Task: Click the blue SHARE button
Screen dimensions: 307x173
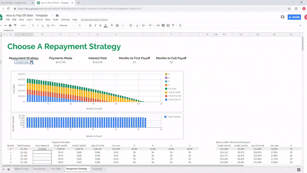Action: point(294,17)
